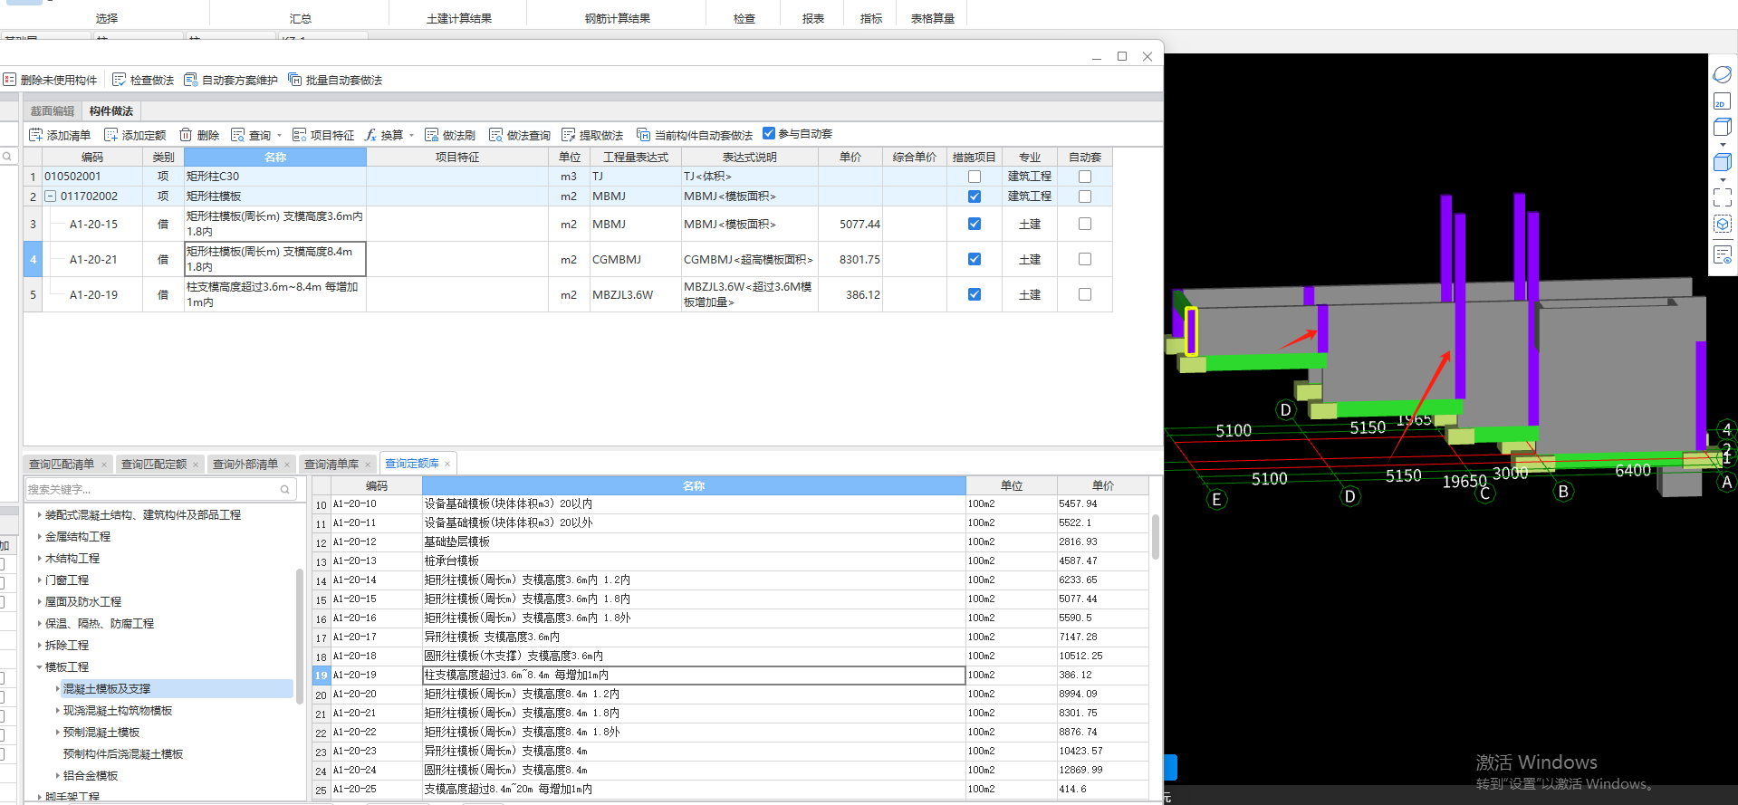Open the 查询 dropdown arrow
The image size is (1738, 805).
[x=279, y=136]
